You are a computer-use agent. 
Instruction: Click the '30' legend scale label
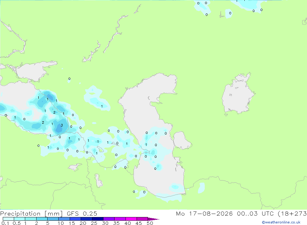tap(105, 223)
